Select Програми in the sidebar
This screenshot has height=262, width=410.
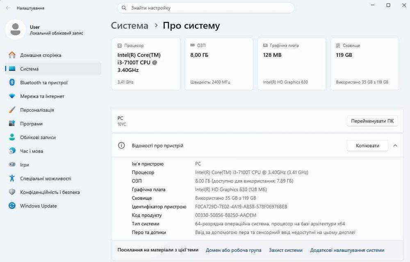53,123
